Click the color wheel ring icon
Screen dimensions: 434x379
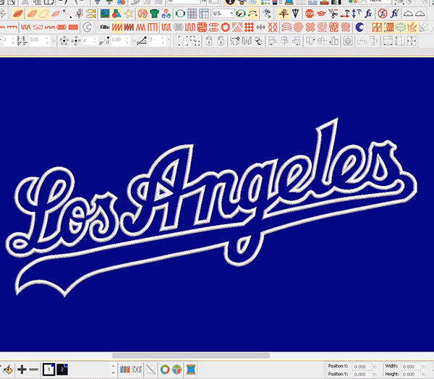[x=165, y=370]
